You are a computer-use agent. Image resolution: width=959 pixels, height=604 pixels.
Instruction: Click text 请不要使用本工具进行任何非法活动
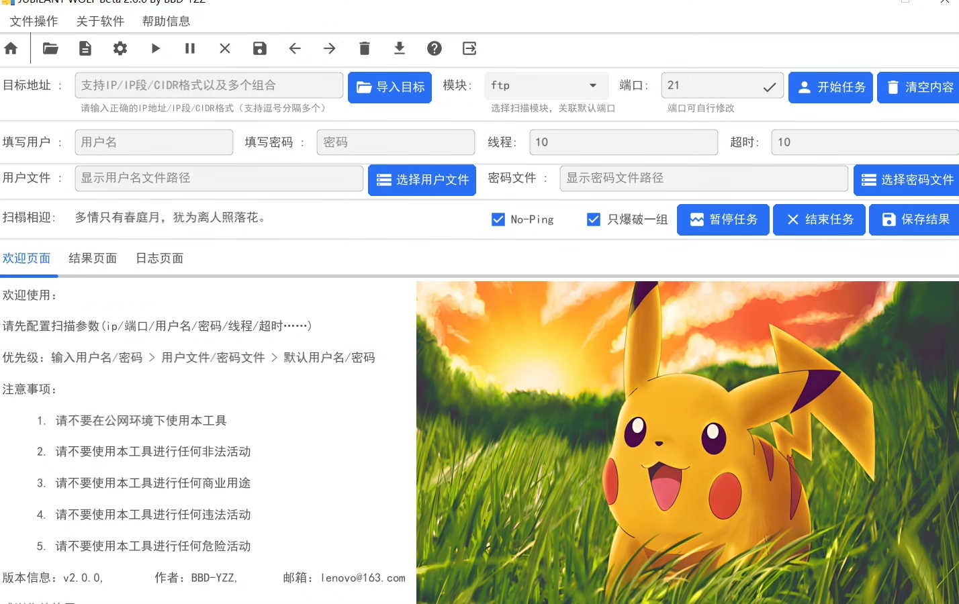point(153,452)
